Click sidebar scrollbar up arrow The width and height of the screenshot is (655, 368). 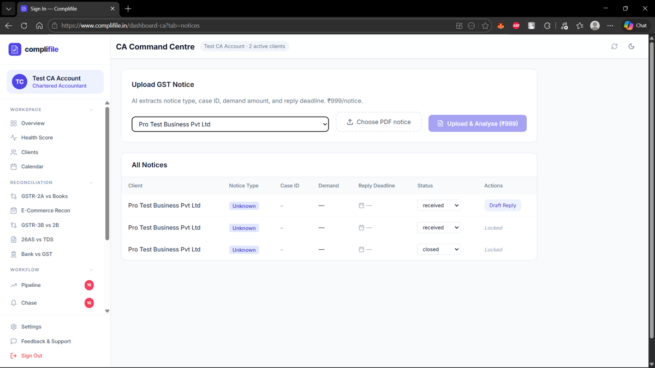[x=107, y=103]
